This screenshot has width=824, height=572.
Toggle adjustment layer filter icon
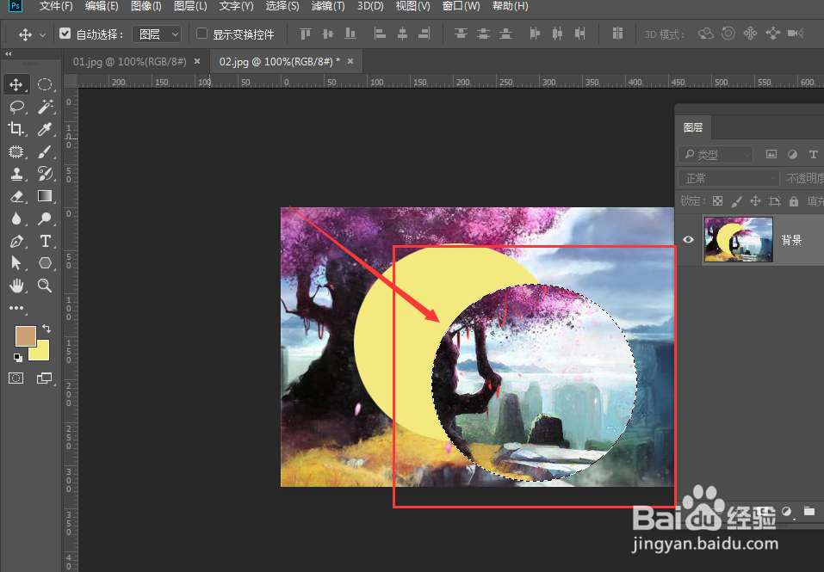tap(792, 154)
